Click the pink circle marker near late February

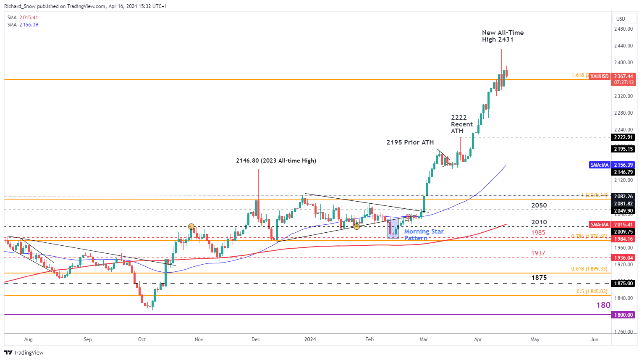(408, 216)
